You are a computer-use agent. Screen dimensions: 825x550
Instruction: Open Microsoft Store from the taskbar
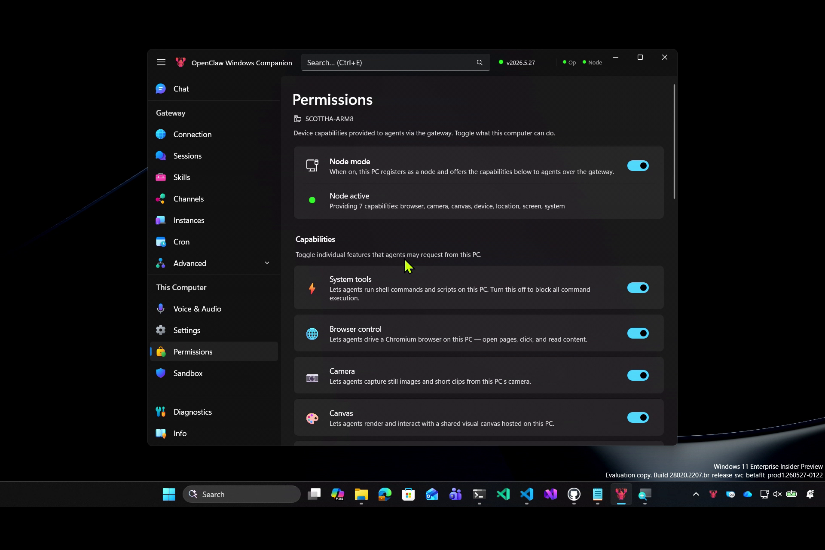409,494
